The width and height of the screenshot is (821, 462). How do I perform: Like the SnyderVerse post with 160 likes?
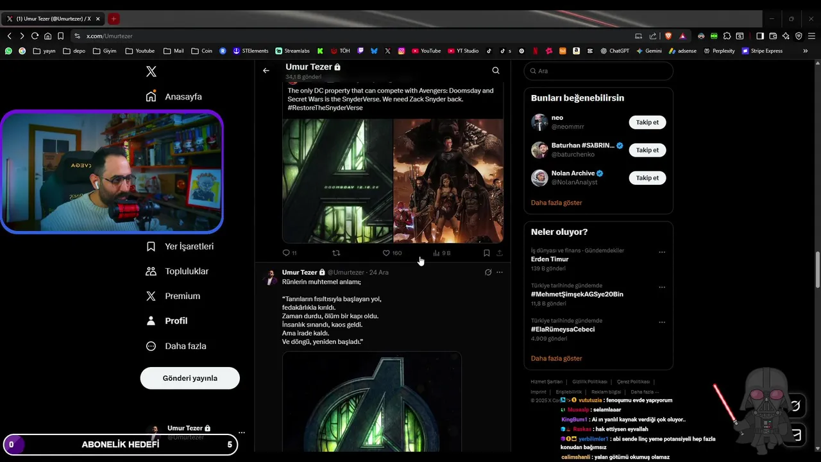[x=392, y=253]
